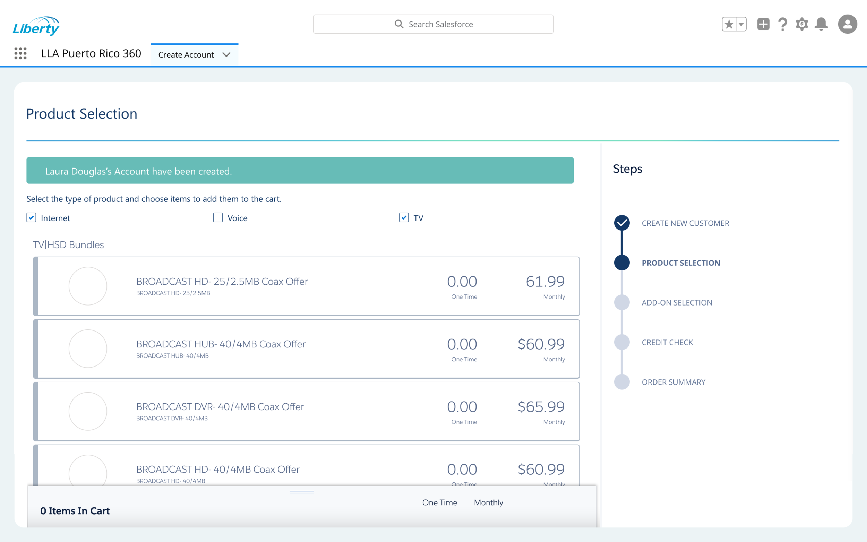Go to ADD-ON SELECTION step label
This screenshot has width=867, height=542.
coord(677,303)
